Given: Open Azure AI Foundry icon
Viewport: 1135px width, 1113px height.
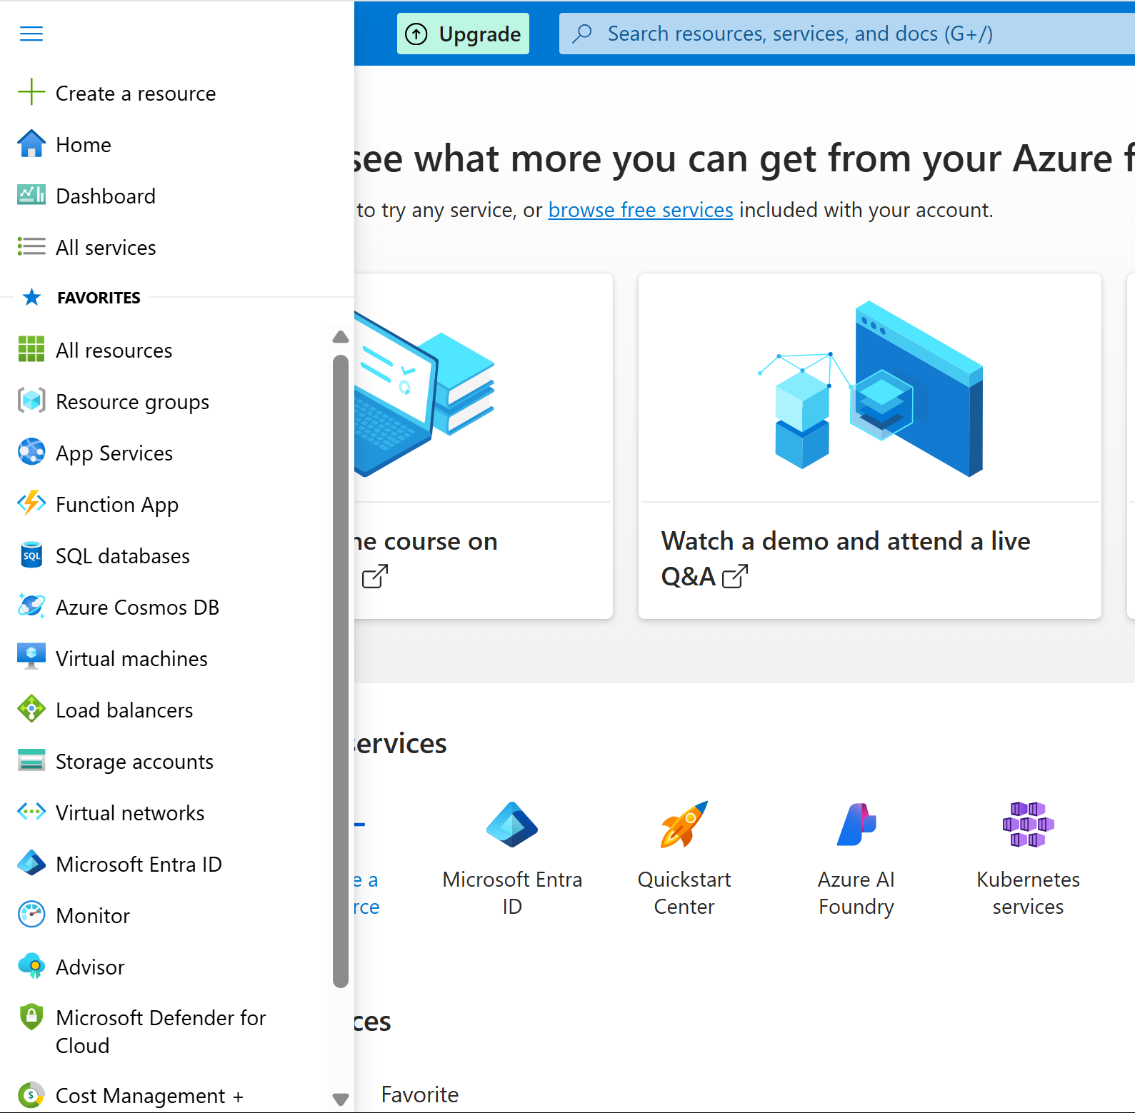Looking at the screenshot, I should click(x=856, y=825).
